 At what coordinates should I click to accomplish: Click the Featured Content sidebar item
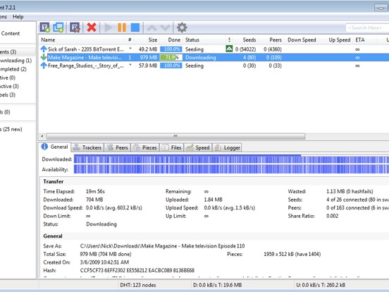point(10,33)
